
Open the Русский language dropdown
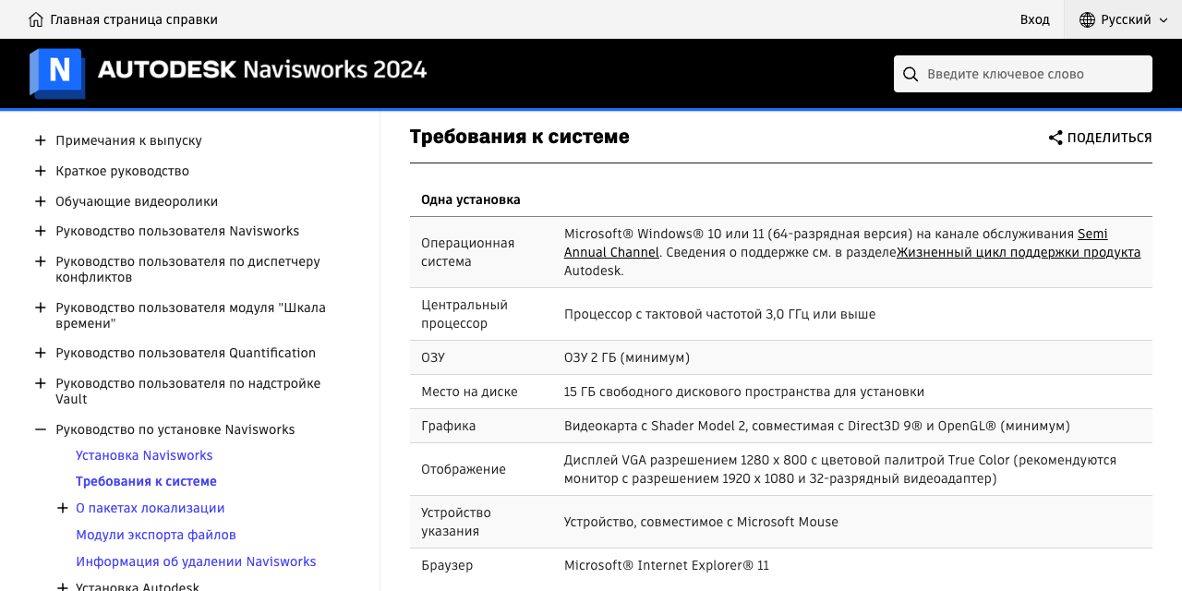click(x=1123, y=19)
